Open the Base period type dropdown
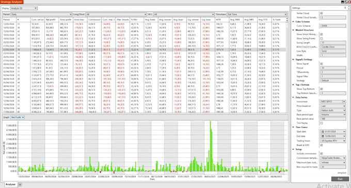Viewport: 351px width, 188px height. click(333, 114)
